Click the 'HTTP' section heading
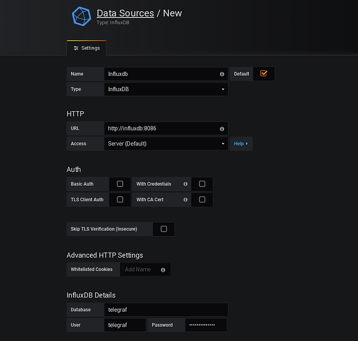This screenshot has height=341, width=358. 75,114
